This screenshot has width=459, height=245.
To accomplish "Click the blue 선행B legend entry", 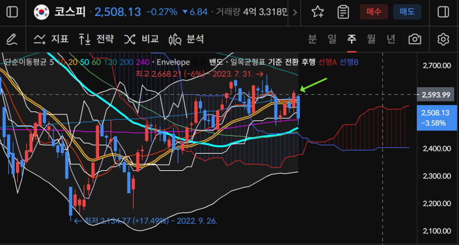I will point(349,62).
